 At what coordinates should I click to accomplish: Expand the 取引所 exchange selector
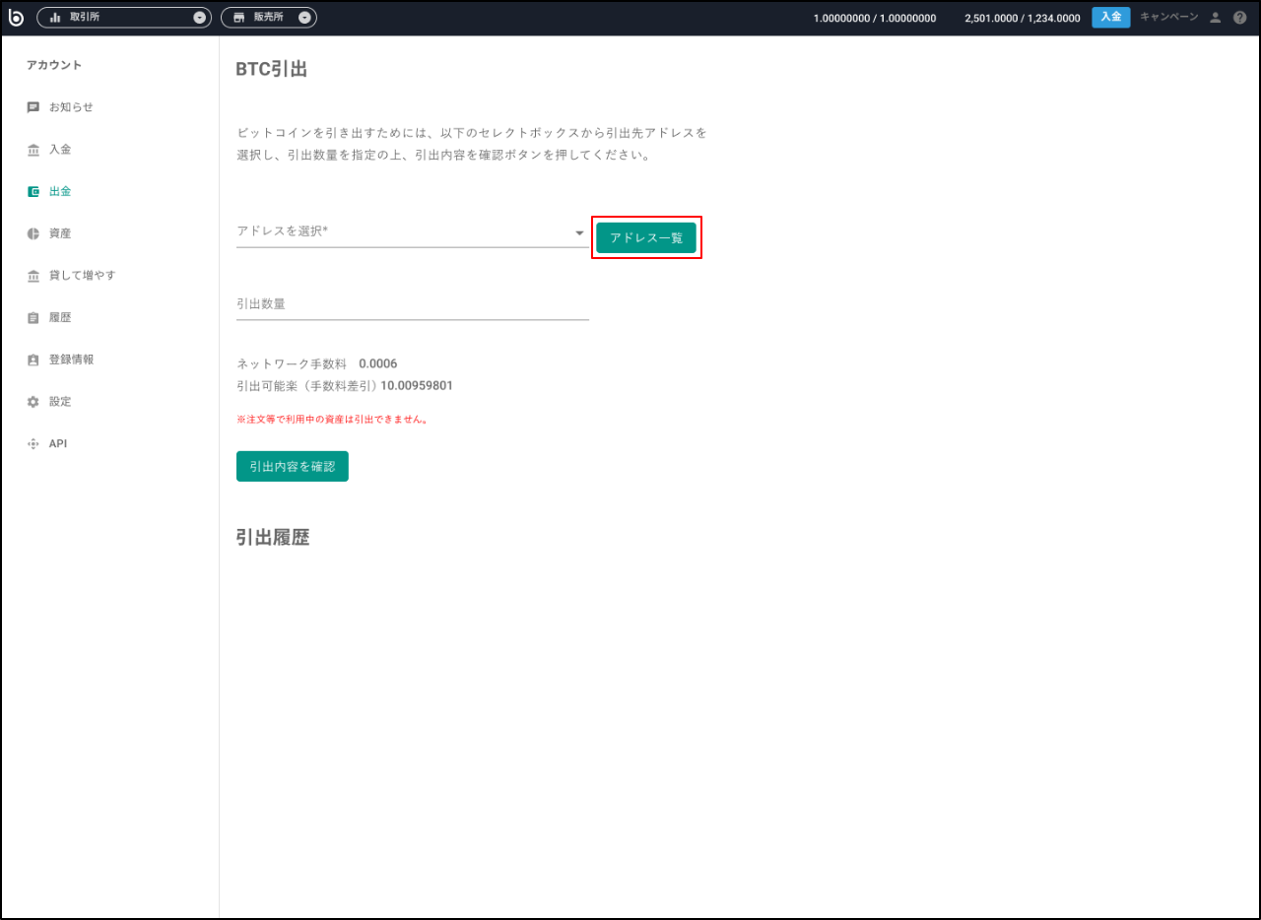point(124,17)
